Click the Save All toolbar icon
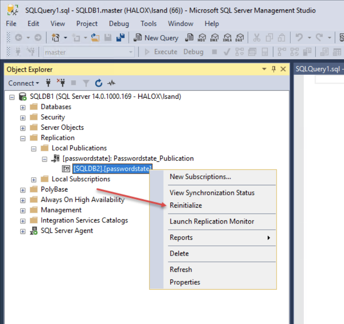The height and width of the screenshot is (324, 344). point(121,38)
